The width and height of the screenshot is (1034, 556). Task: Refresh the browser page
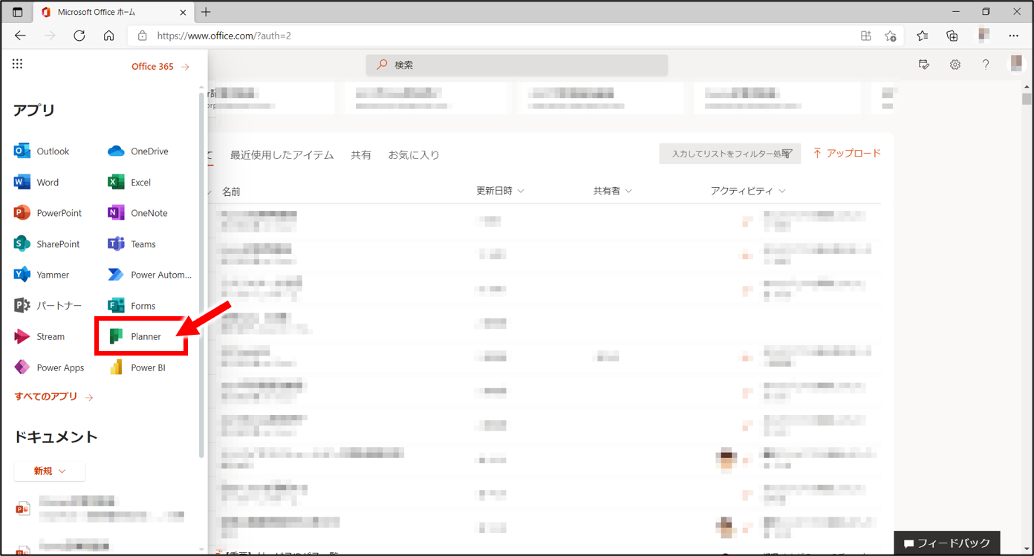click(x=79, y=36)
